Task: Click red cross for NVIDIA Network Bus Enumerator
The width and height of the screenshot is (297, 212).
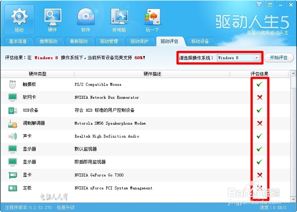Action: [260, 97]
